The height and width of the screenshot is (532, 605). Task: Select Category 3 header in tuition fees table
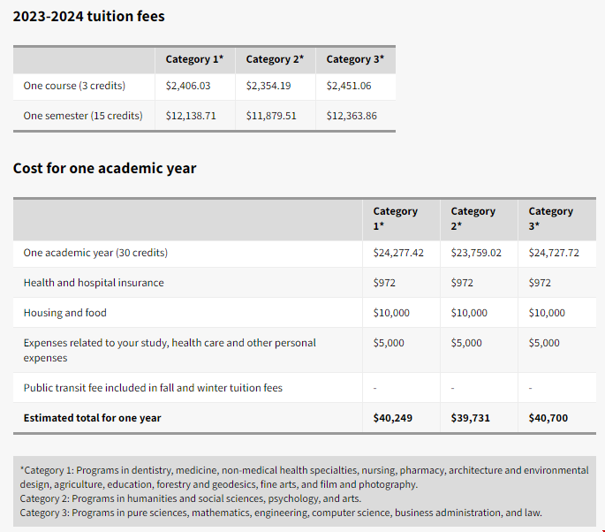355,59
